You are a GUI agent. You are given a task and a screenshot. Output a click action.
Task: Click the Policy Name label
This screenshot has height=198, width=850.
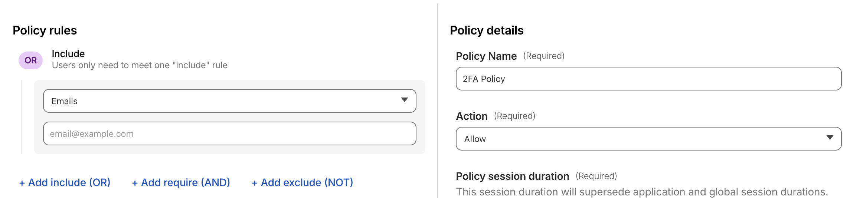(486, 56)
